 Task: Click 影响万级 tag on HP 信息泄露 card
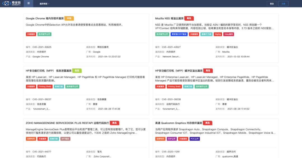59,87
